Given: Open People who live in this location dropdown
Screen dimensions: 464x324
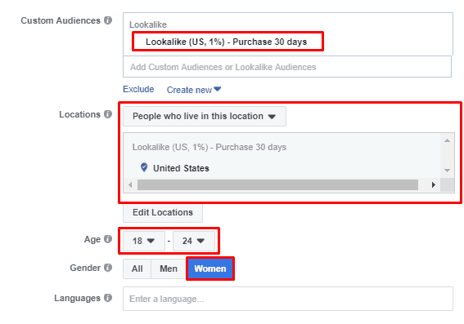Looking at the screenshot, I should [205, 116].
